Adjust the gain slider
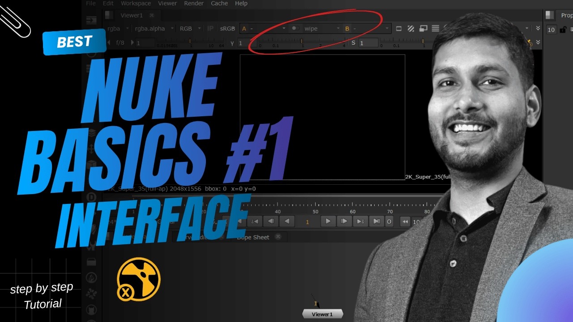Image resolution: width=573 pixels, height=322 pixels. (x=190, y=43)
